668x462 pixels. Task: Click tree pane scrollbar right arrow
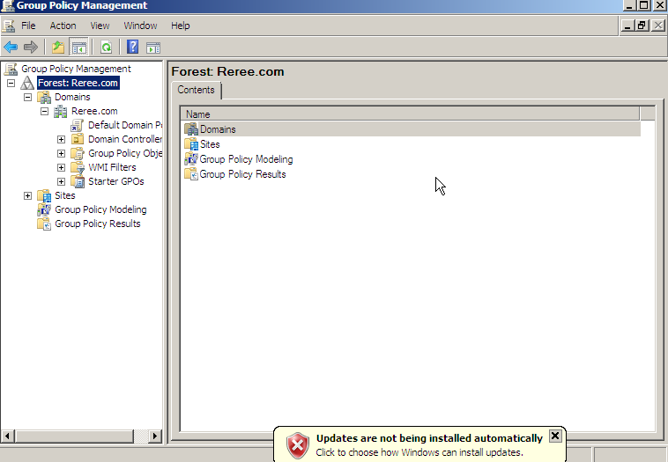pos(154,436)
